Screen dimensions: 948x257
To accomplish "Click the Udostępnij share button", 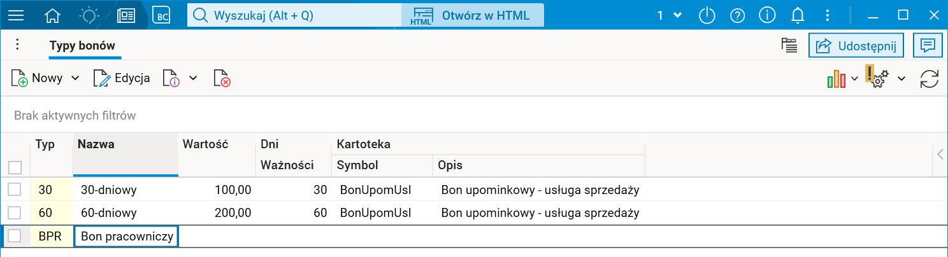I will (x=856, y=45).
